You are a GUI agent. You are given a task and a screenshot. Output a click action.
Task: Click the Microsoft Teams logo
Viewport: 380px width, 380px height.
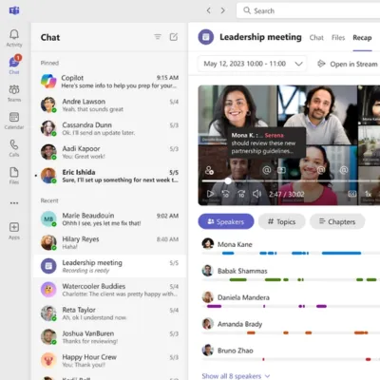coord(14,10)
